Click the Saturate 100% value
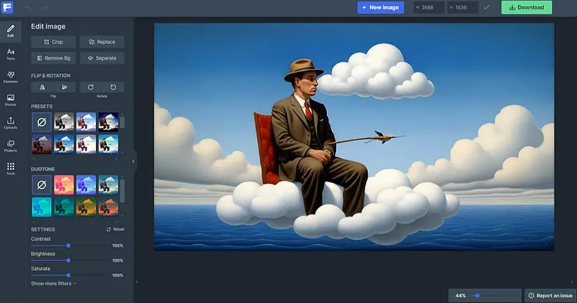Screen dimensions: 577x303 [118, 275]
